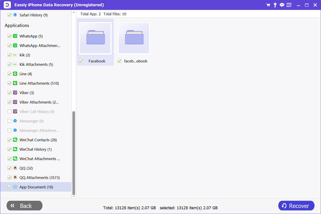Uncheck the App Document (10) checkbox
This screenshot has height=214, width=321.
10,187
